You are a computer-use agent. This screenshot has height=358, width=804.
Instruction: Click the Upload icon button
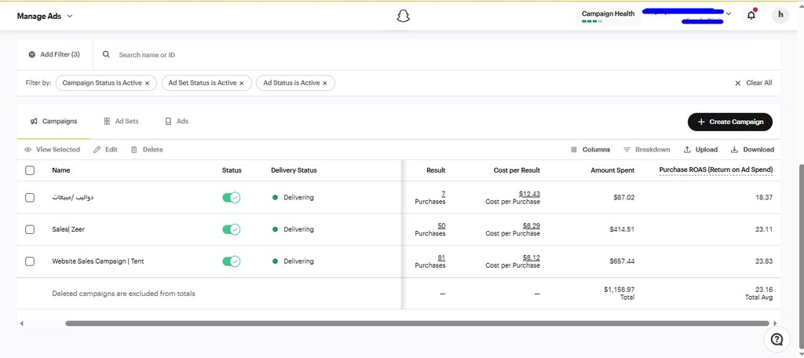(x=700, y=149)
